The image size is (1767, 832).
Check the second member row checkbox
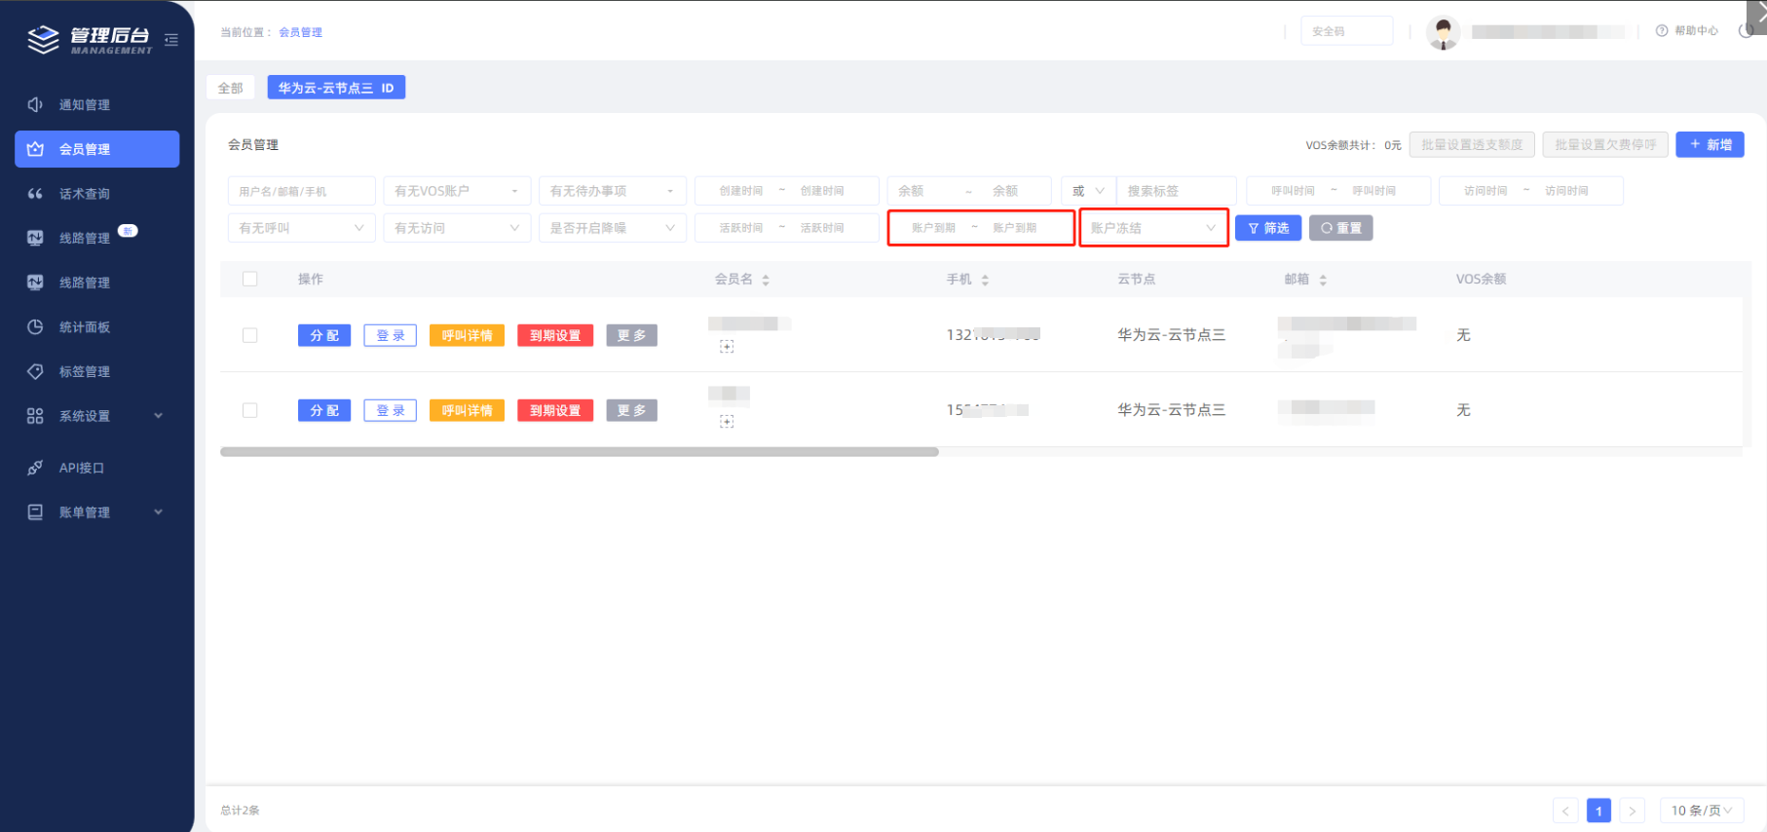(x=250, y=410)
